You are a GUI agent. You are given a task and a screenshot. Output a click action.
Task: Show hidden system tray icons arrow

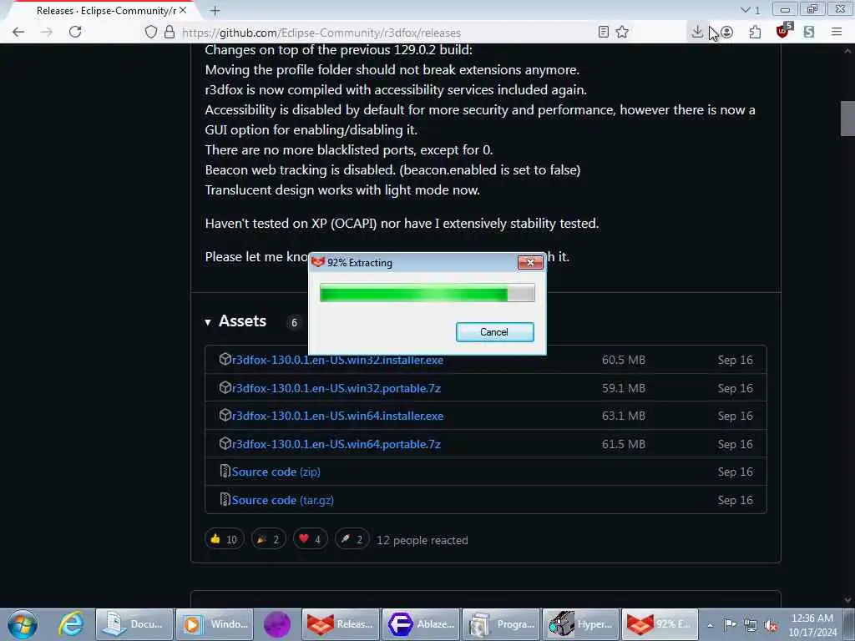tap(710, 625)
